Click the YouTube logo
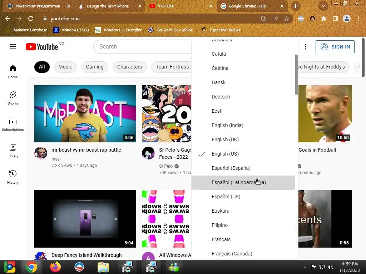The width and height of the screenshot is (366, 274). tap(42, 47)
